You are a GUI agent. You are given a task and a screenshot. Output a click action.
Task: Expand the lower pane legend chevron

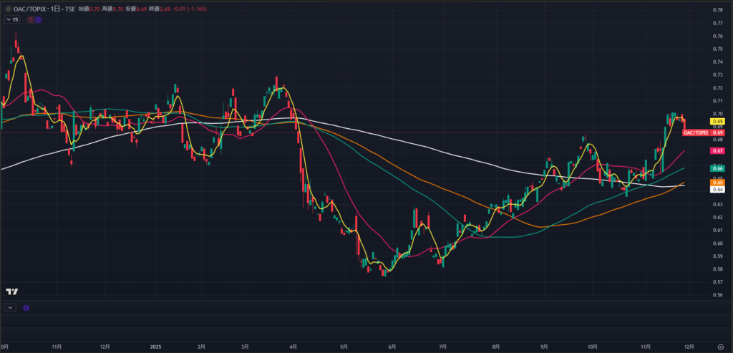point(10,307)
